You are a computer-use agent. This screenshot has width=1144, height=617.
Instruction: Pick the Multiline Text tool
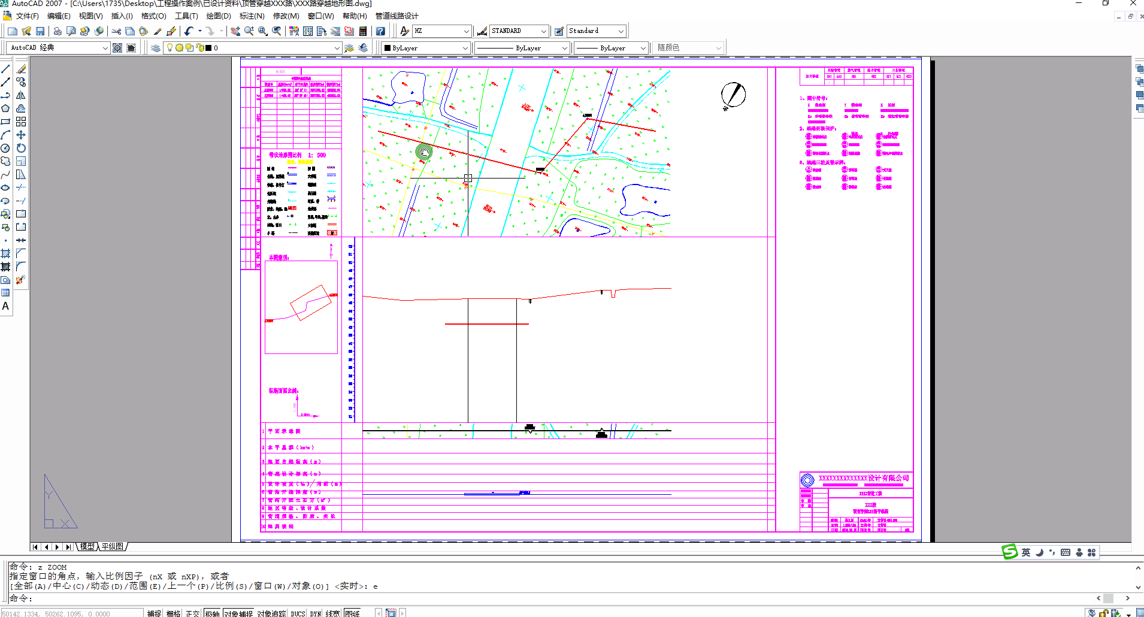[x=5, y=306]
